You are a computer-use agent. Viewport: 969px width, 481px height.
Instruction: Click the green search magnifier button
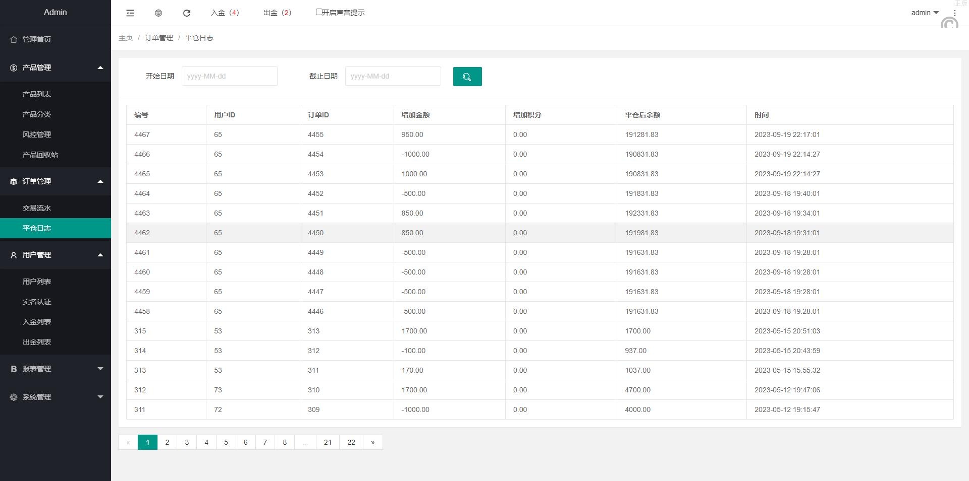[x=467, y=77]
